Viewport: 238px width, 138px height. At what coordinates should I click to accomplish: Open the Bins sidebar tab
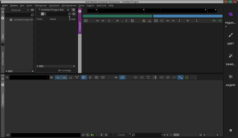3,36
